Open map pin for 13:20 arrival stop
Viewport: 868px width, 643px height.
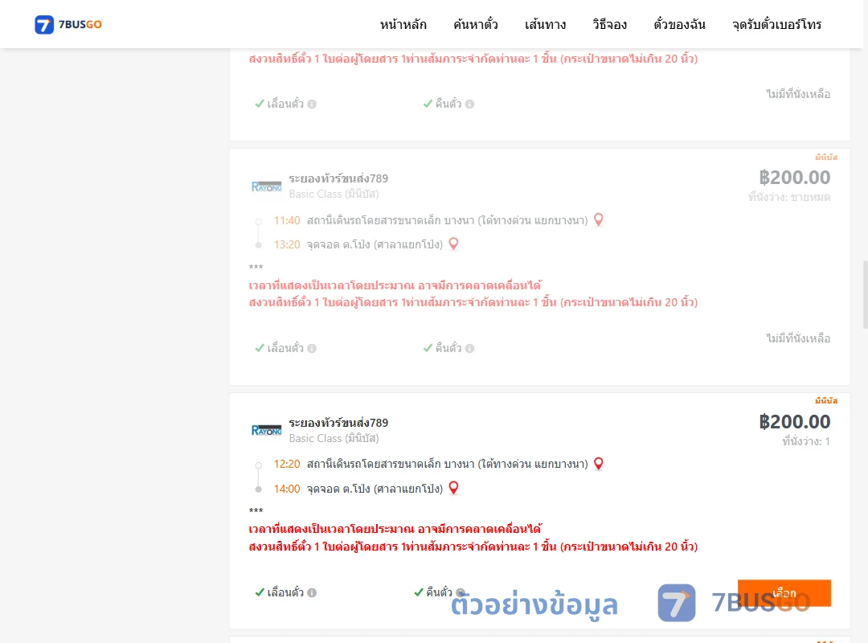(x=453, y=244)
